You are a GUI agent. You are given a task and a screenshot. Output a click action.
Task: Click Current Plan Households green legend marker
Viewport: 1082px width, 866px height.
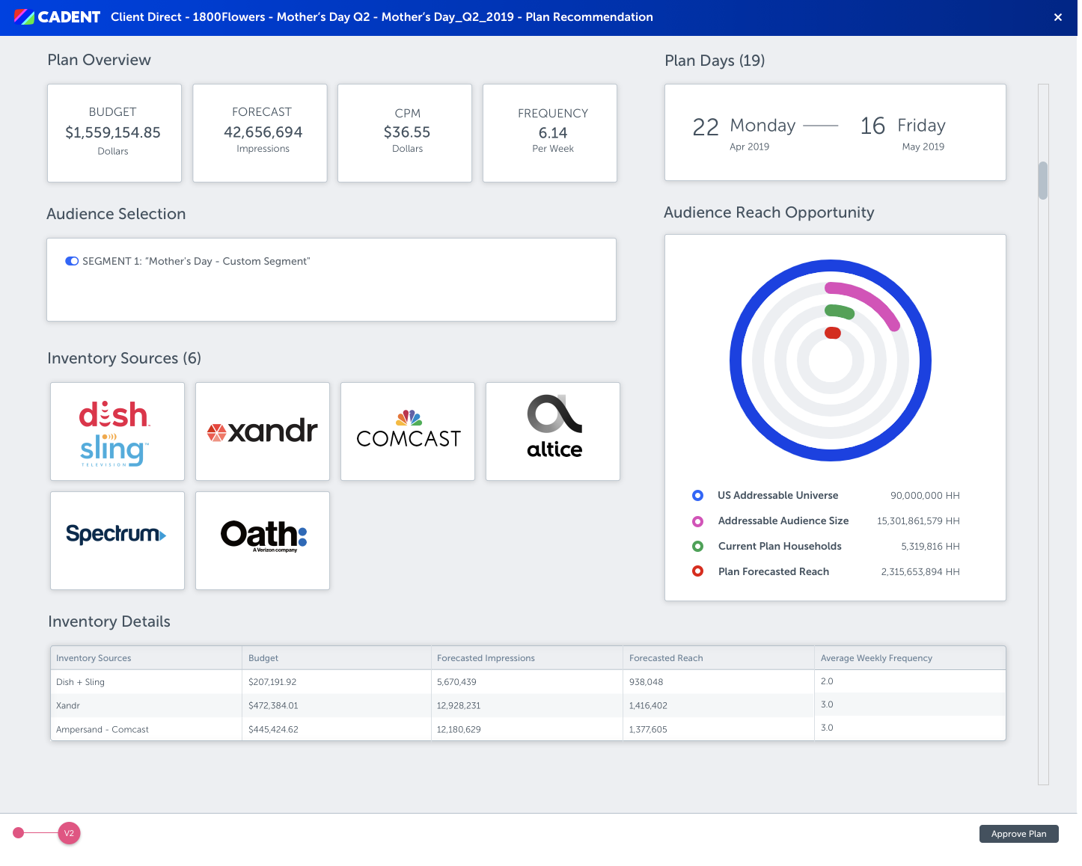pos(697,547)
